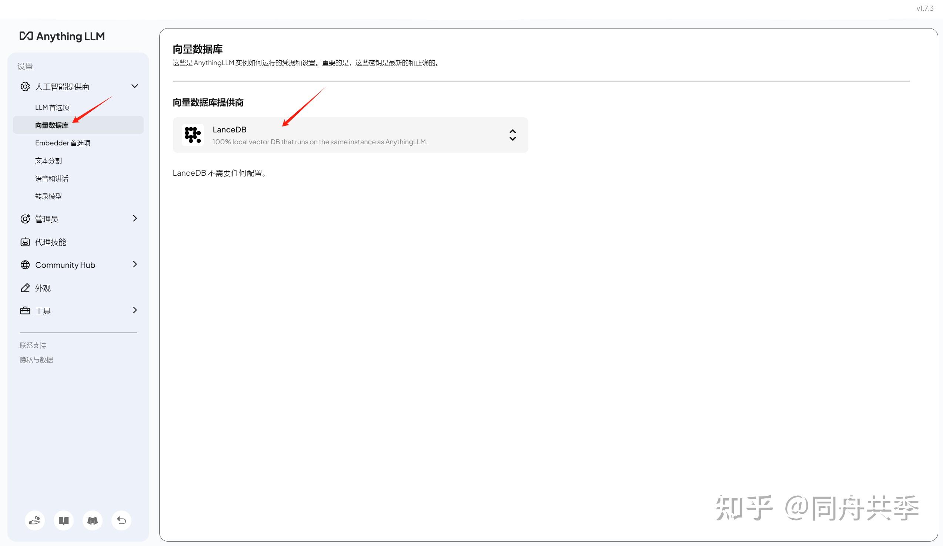Click the robot icon for 代理技能

tap(25, 242)
